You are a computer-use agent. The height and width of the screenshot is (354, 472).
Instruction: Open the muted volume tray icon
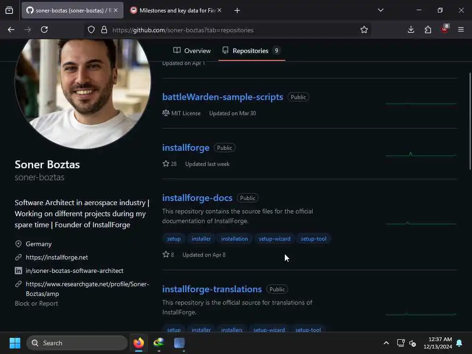click(x=413, y=343)
